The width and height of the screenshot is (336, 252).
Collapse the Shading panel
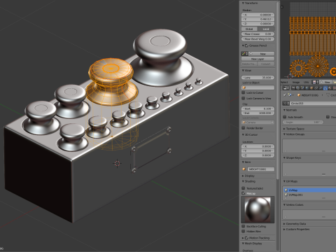coord(243,181)
